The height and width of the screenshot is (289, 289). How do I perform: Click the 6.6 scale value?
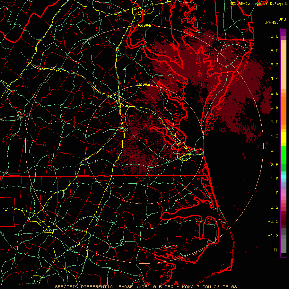pos(275,93)
